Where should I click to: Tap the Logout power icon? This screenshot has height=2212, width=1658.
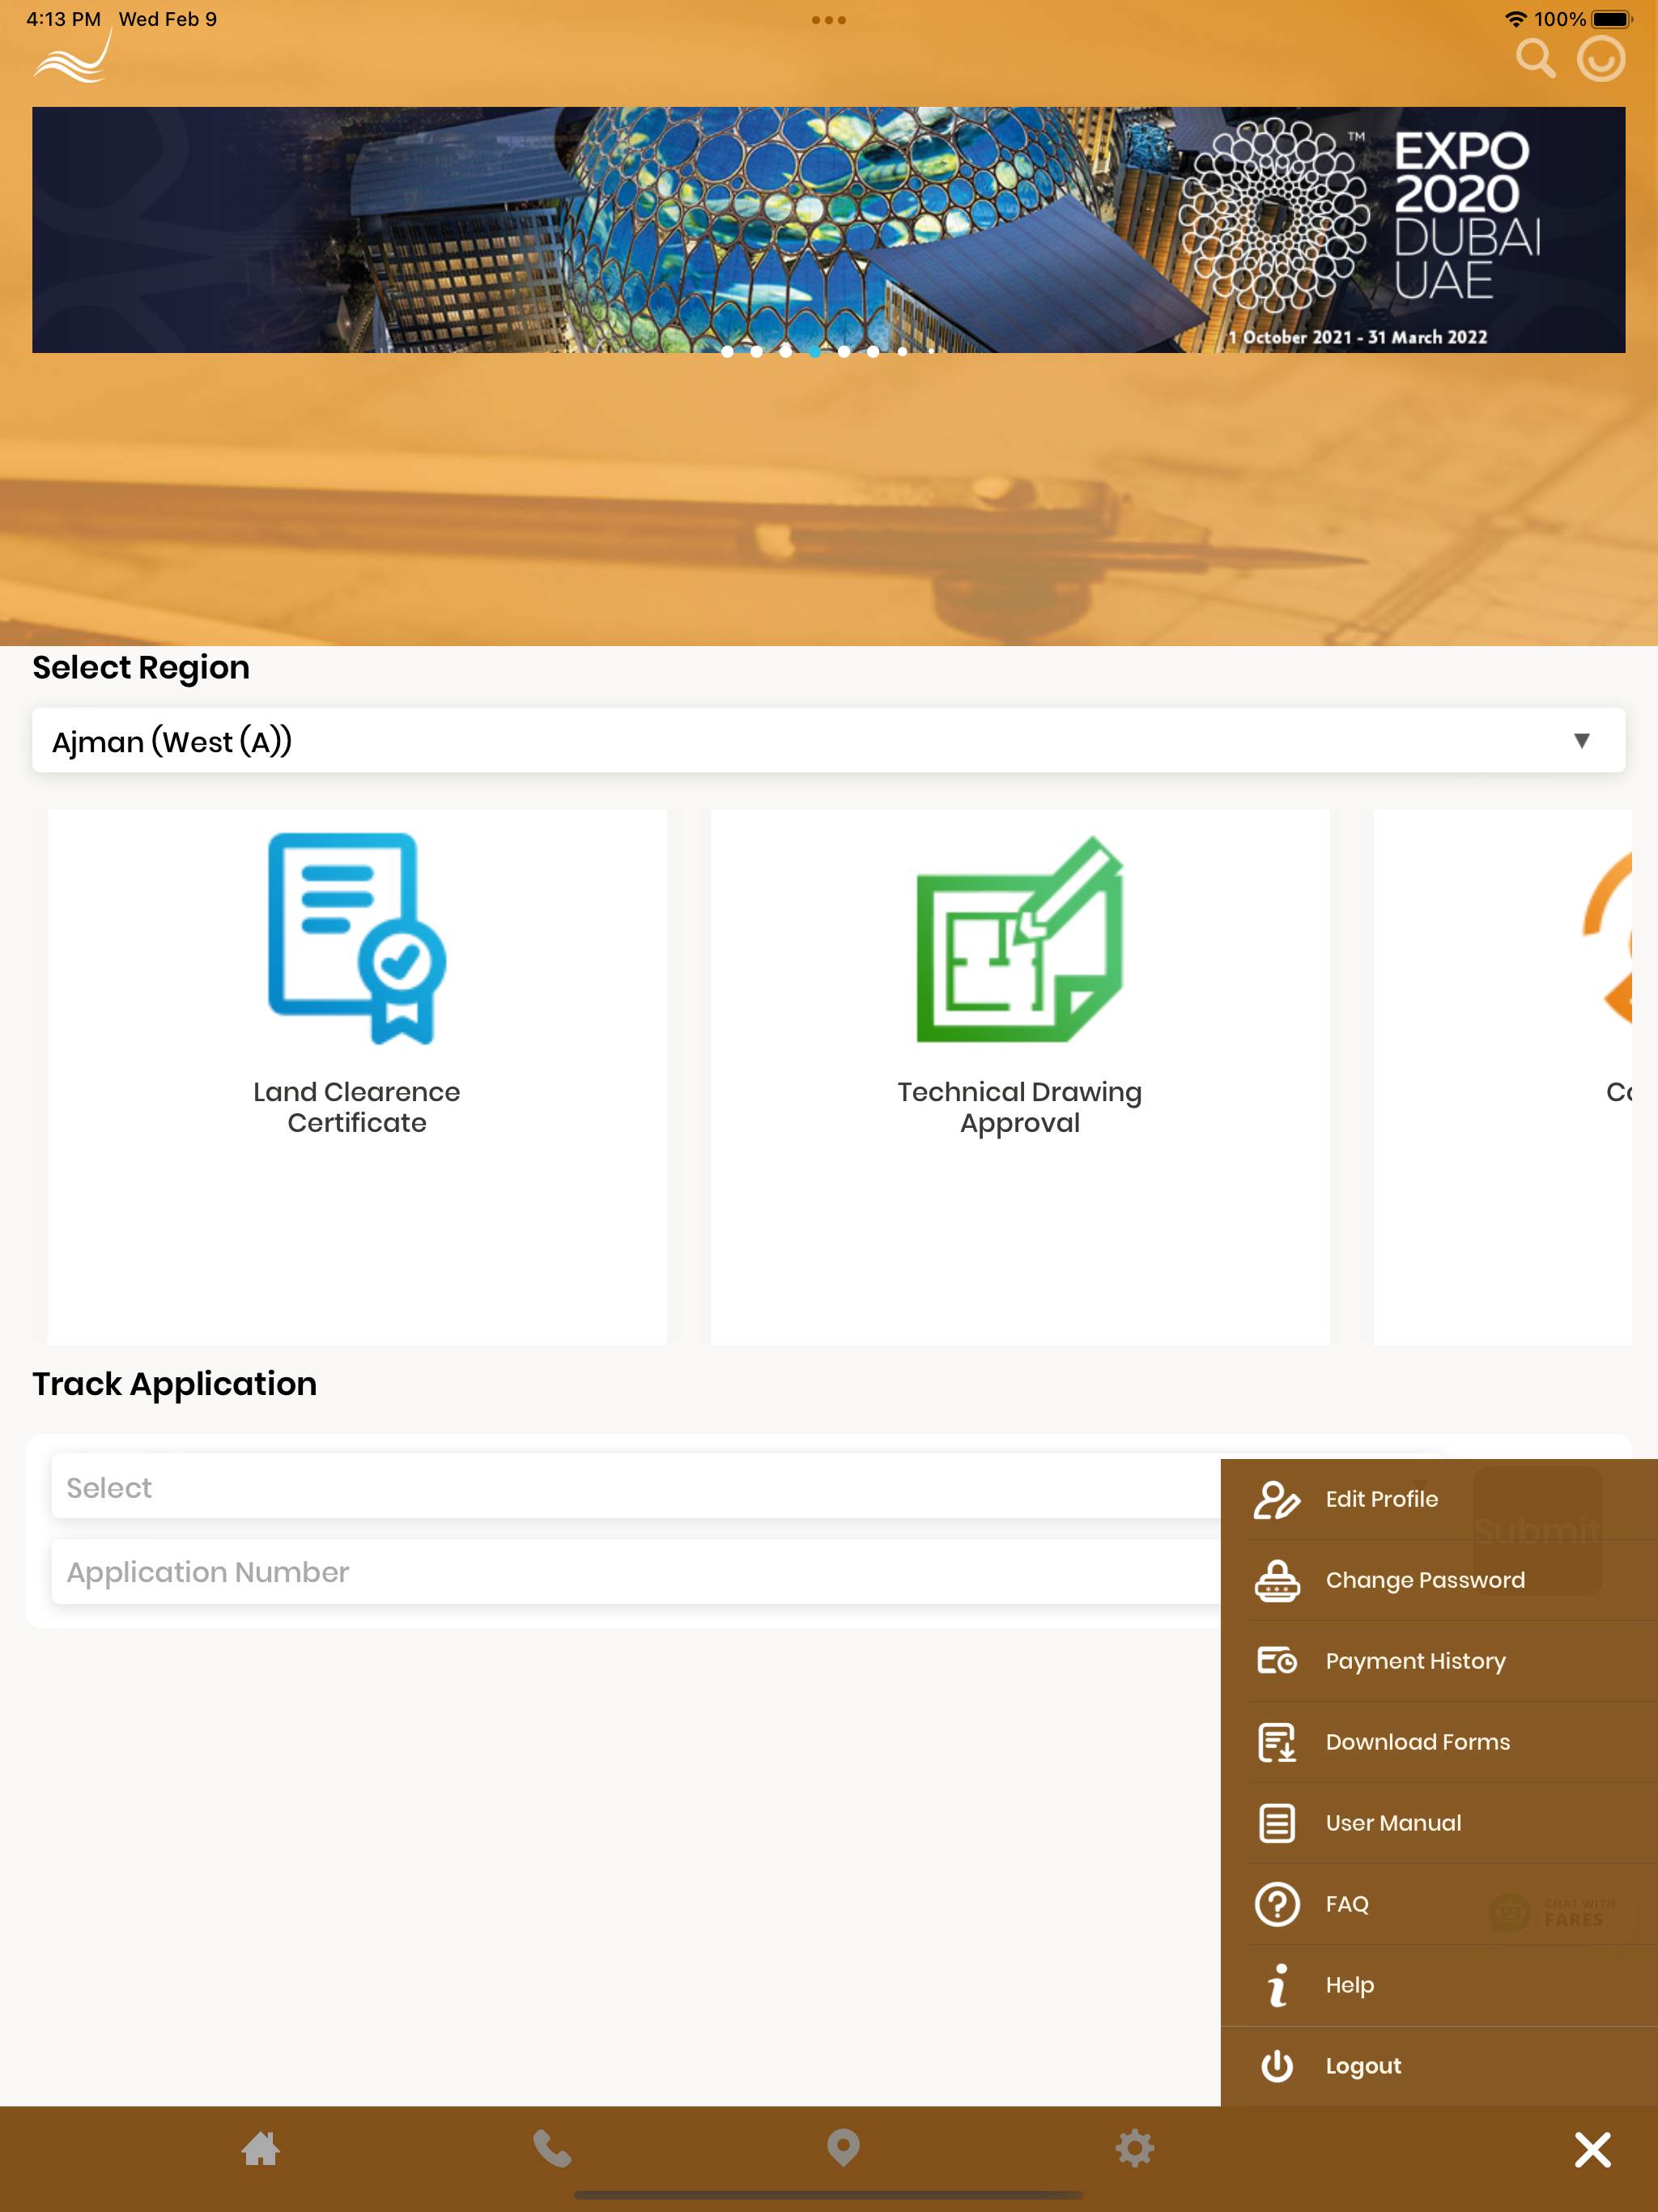1277,2066
